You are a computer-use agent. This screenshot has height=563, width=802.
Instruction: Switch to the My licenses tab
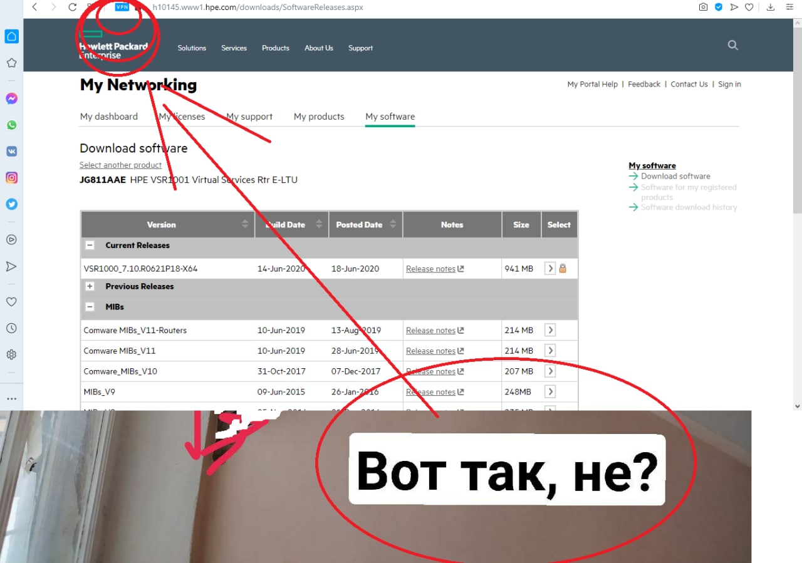[x=182, y=116]
